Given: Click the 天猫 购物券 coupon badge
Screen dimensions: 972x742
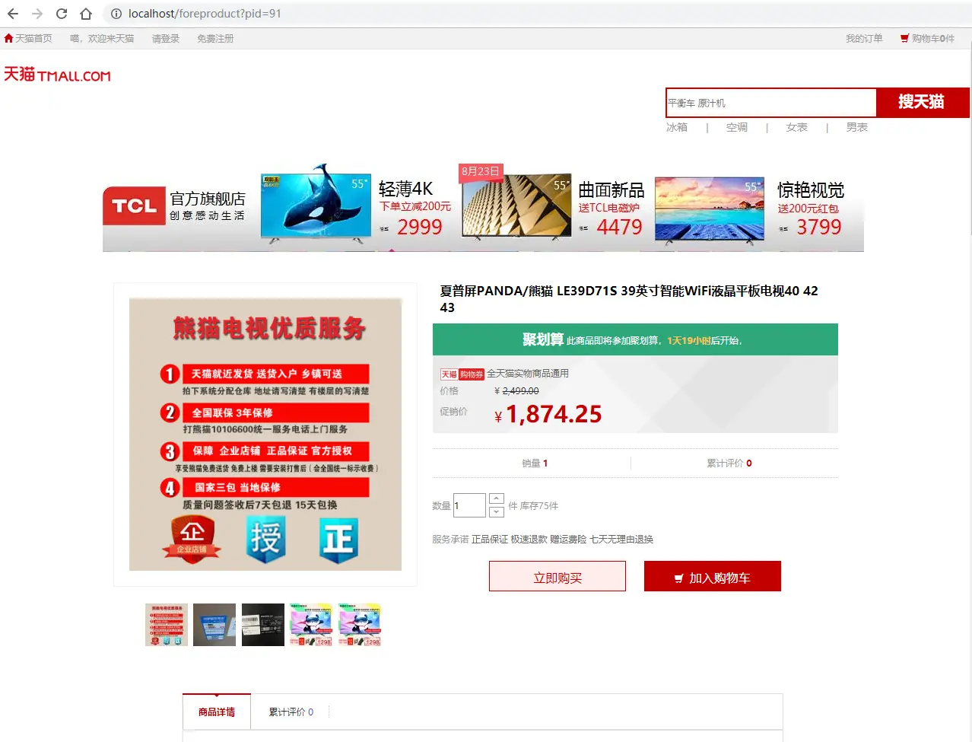Looking at the screenshot, I should coord(462,374).
